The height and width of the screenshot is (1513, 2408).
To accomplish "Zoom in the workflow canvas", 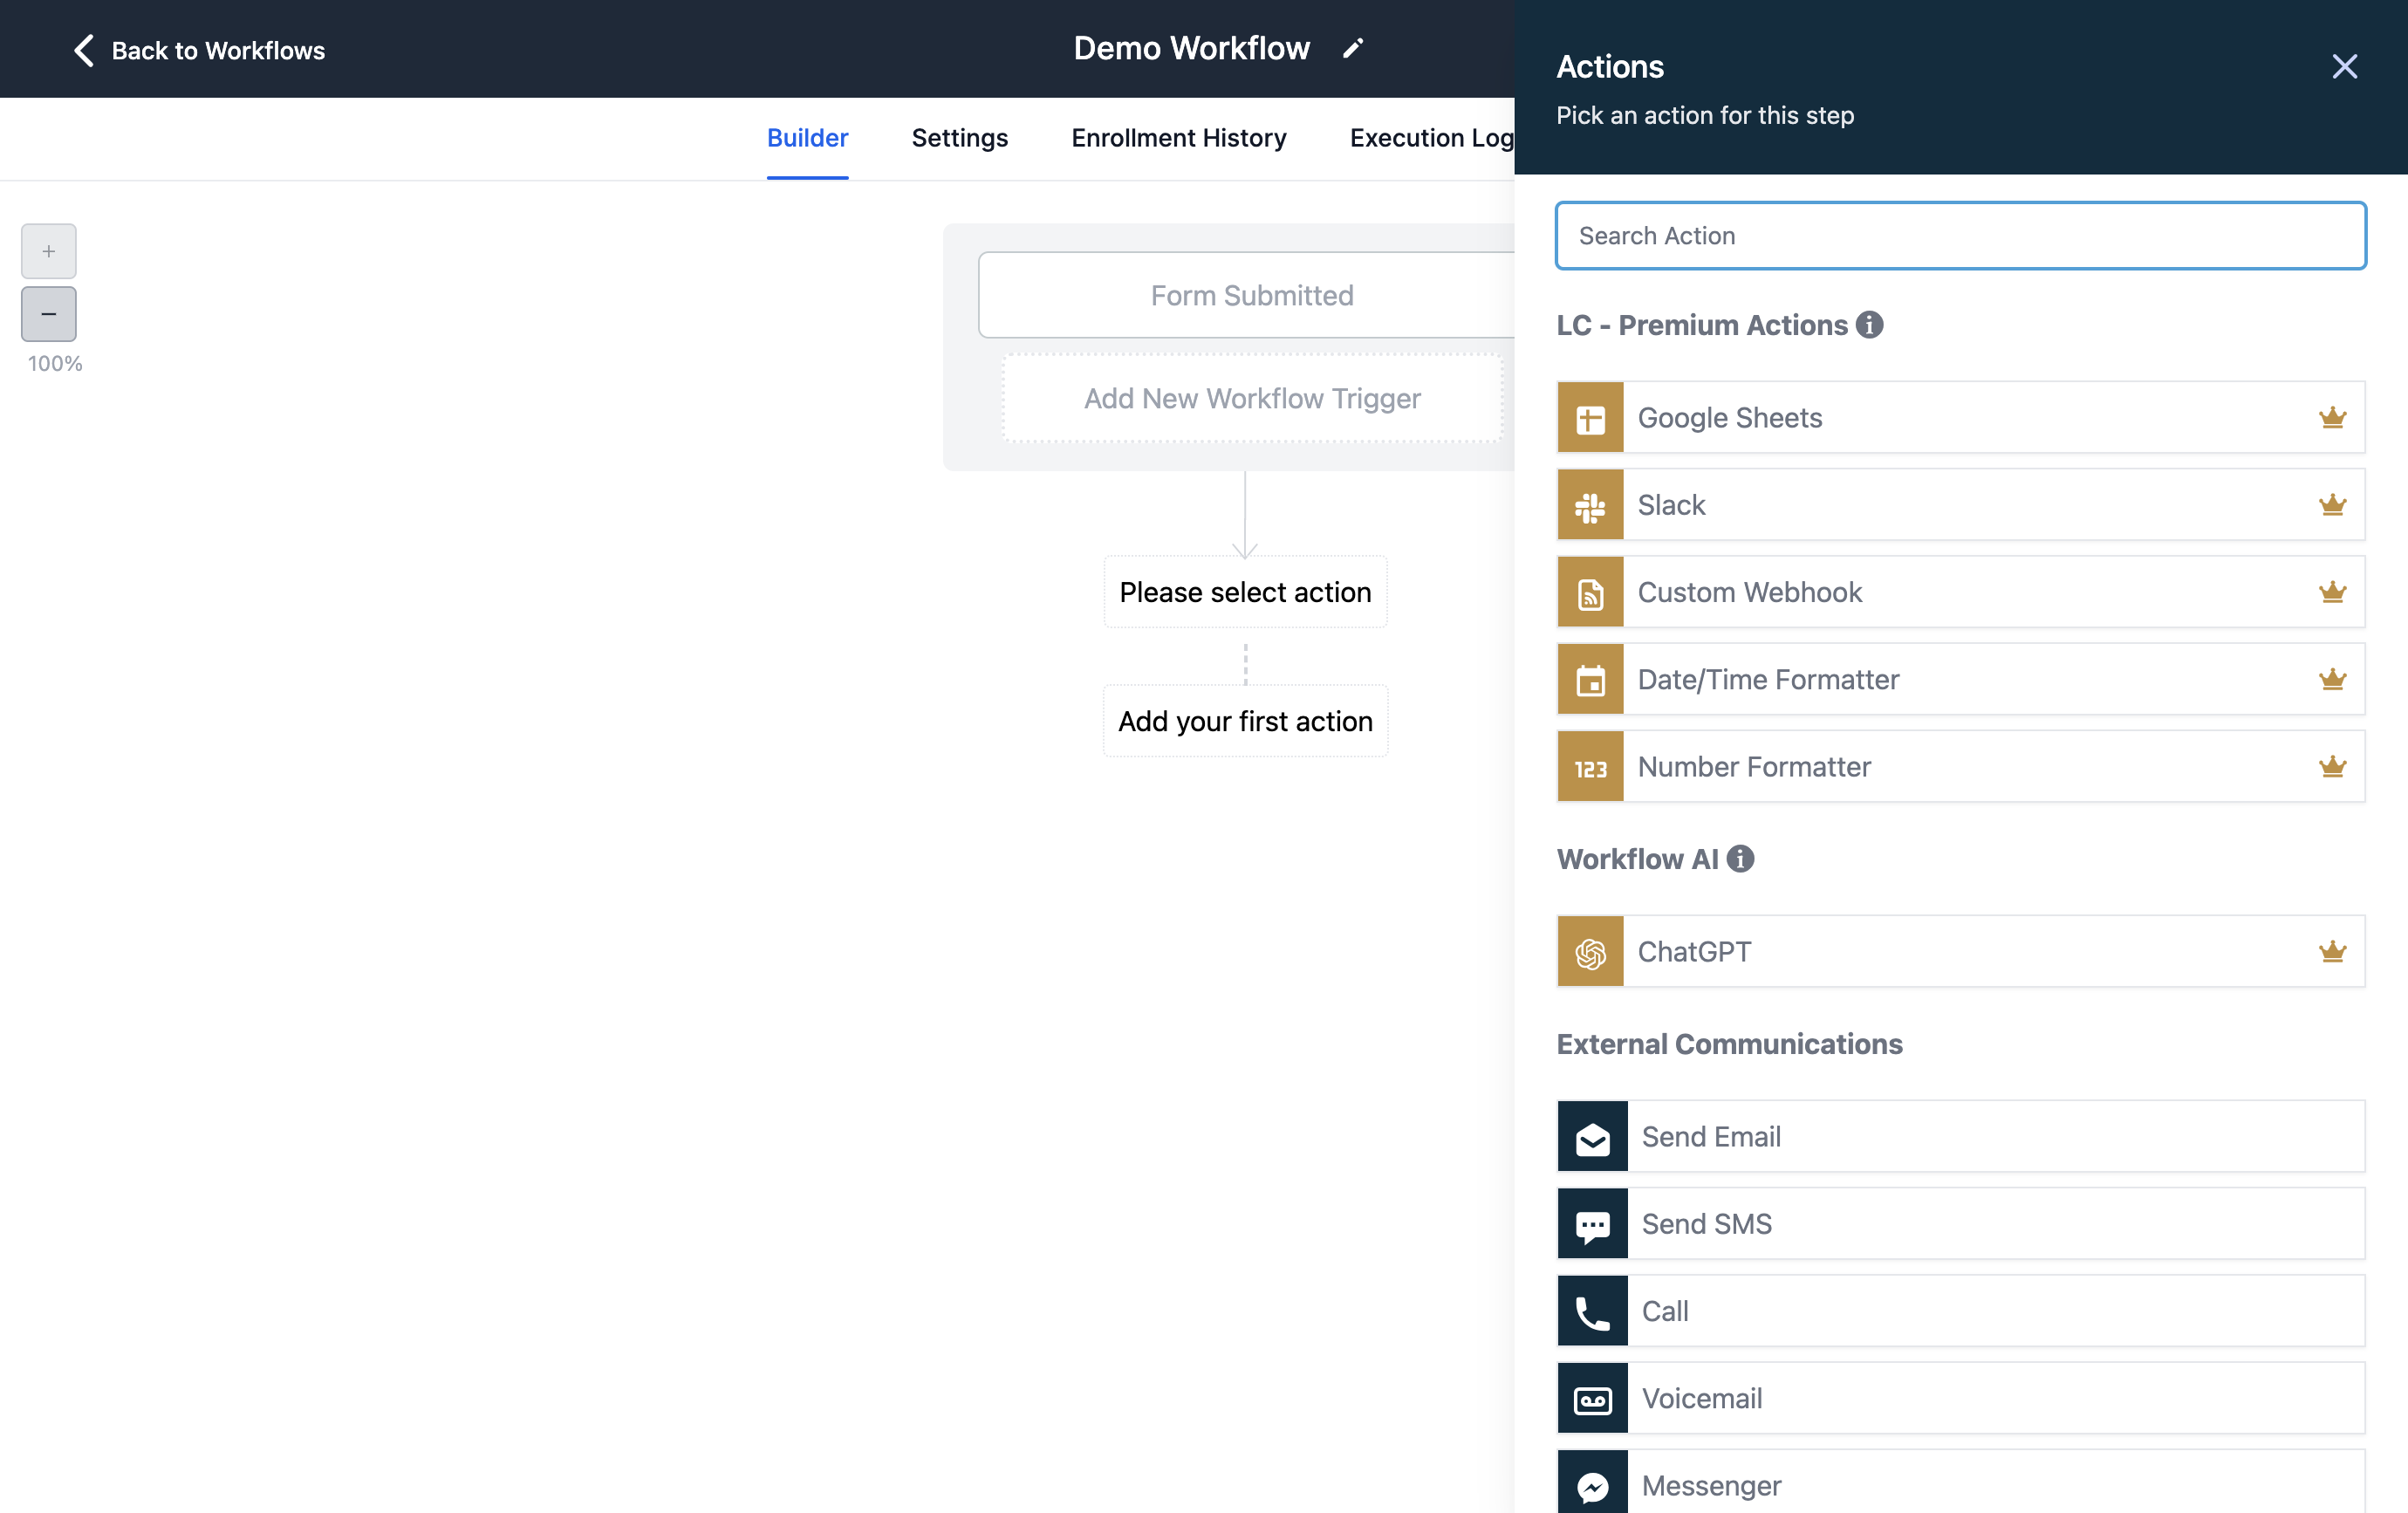I will click(x=49, y=251).
